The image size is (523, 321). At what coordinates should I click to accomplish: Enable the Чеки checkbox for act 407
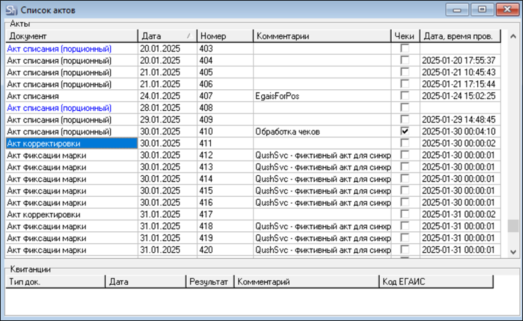pyautogui.click(x=405, y=96)
